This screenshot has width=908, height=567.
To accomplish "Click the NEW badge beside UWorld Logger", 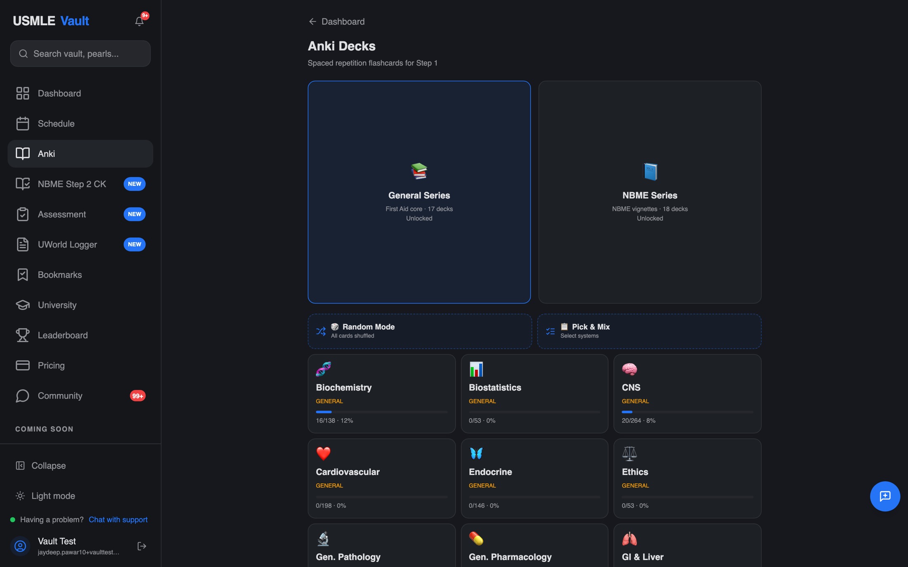I will (x=135, y=244).
